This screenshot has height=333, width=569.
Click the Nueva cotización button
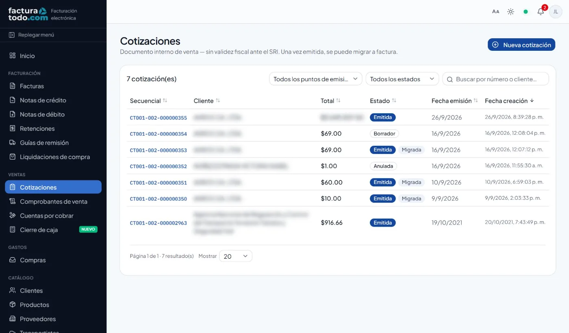coord(521,45)
